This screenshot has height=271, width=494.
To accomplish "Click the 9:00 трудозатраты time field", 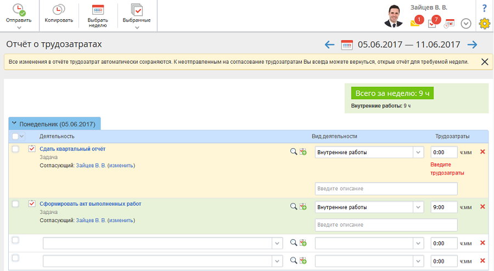I will [444, 207].
